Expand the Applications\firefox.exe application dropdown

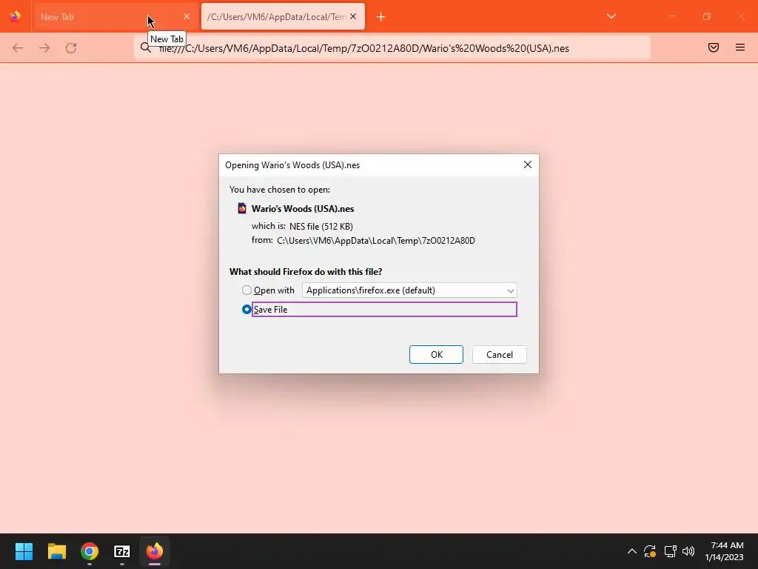point(409,290)
